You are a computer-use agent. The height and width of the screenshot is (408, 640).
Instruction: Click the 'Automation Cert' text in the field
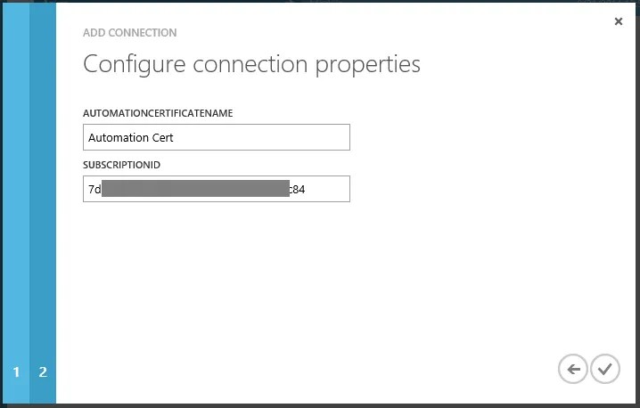click(131, 138)
